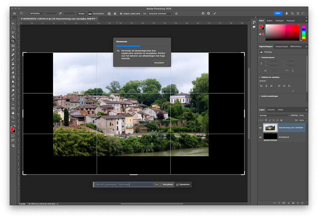The image size is (318, 218).
Task: Click Annuleren in the contextual taskbar
Action: pyautogui.click(x=168, y=185)
